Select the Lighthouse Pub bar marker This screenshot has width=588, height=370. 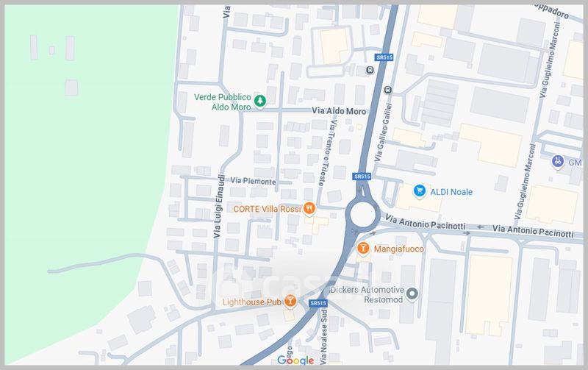(x=290, y=301)
